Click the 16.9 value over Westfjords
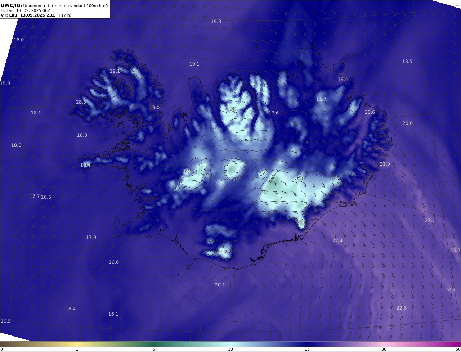The height and width of the screenshot is (352, 461). coord(135,72)
